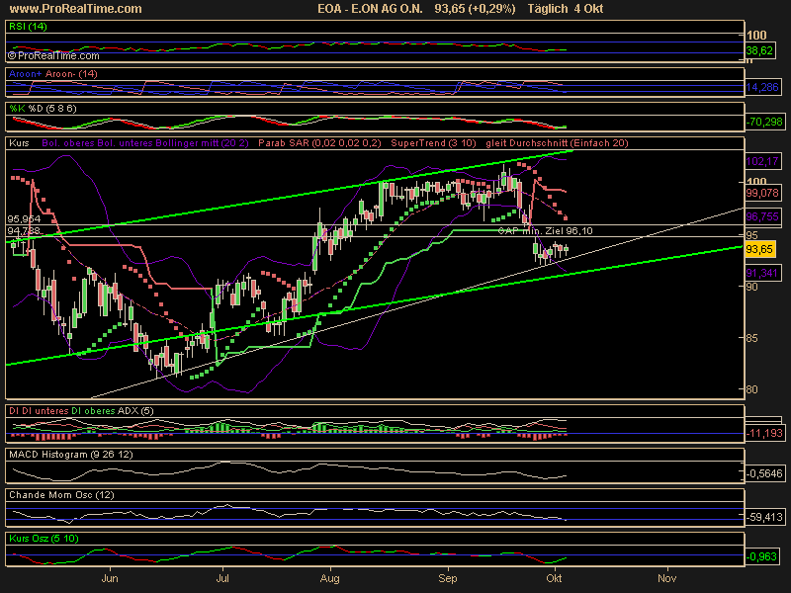The image size is (791, 593).
Task: Click the 100 label on RSI scale
Action: click(x=756, y=36)
